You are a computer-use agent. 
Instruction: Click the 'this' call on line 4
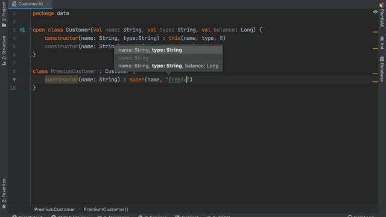coord(174,38)
